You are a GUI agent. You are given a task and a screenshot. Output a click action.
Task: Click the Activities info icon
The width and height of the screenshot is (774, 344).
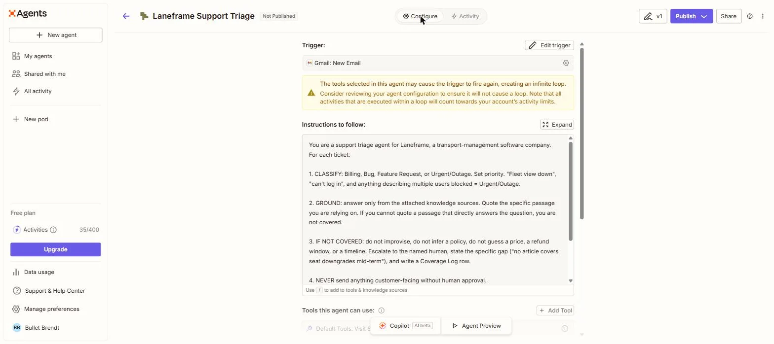tap(53, 230)
